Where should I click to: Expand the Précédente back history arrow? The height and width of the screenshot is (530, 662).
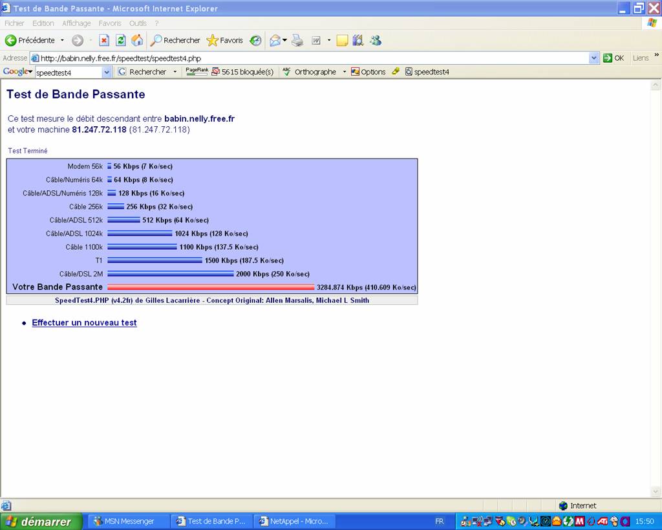62,40
